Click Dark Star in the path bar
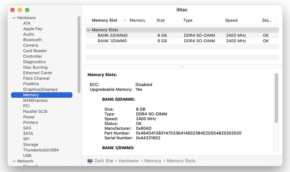The image size is (290, 172). click(x=104, y=161)
